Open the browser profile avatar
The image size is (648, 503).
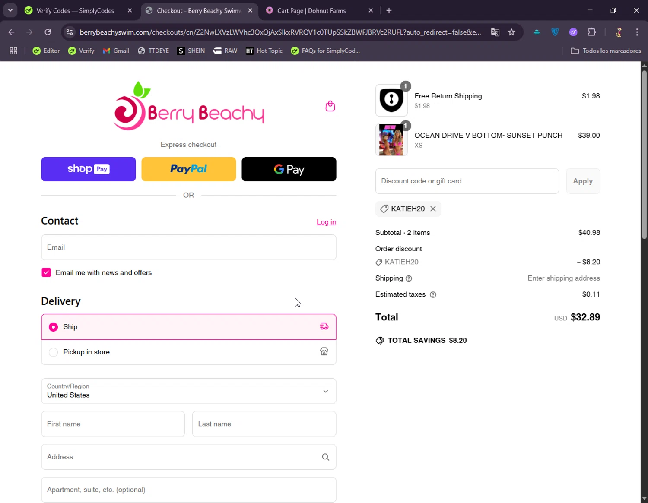pos(619,32)
